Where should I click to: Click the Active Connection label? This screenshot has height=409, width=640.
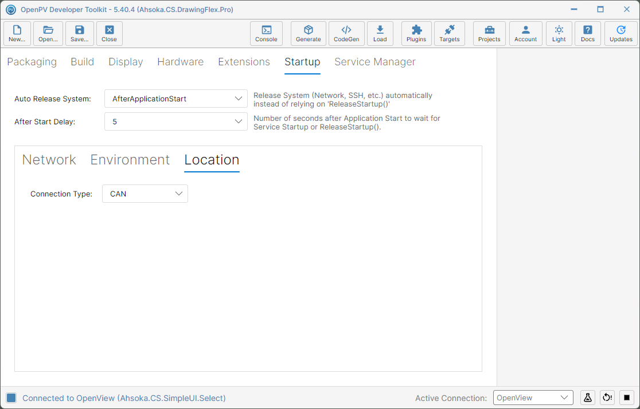click(451, 398)
